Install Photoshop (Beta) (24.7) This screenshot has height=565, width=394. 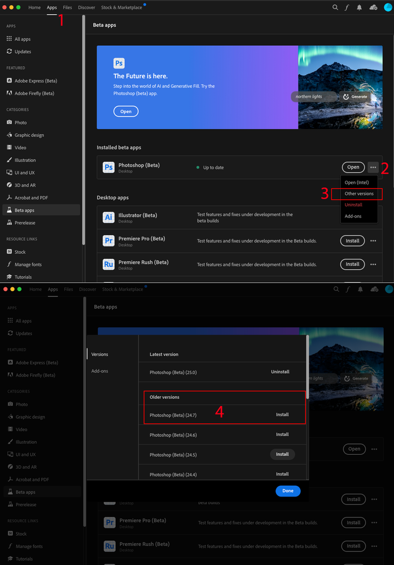[x=282, y=415]
